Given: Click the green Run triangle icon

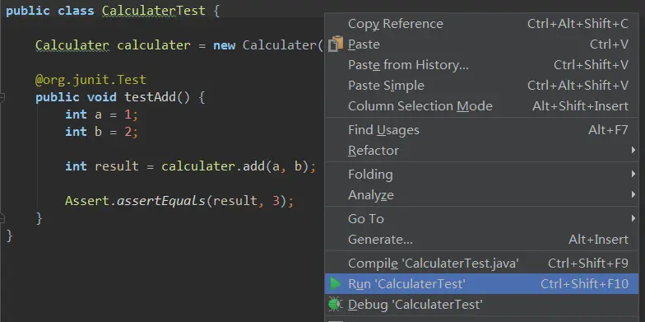Looking at the screenshot, I should point(336,283).
